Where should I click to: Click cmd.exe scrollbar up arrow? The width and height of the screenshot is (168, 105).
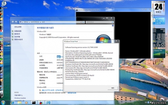pyautogui.click(x=151, y=13)
